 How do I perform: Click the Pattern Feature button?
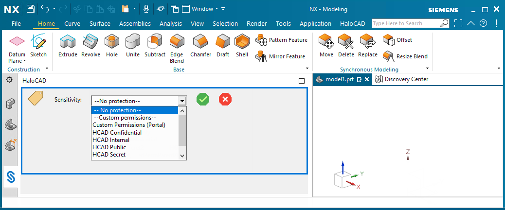(x=282, y=40)
